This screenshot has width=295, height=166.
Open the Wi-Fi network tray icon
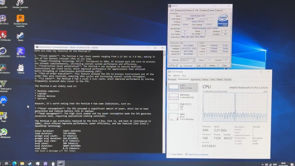point(271,165)
